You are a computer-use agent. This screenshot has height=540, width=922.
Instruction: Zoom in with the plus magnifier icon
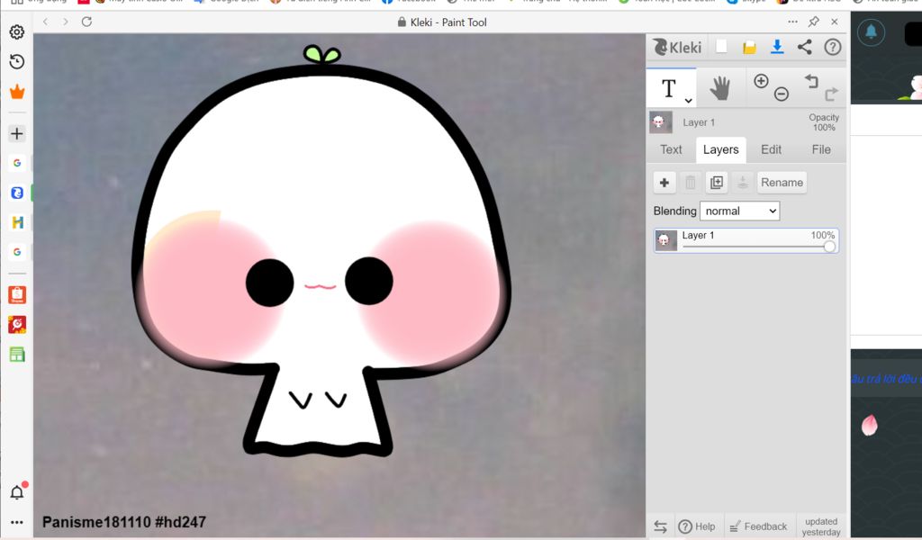pos(761,81)
